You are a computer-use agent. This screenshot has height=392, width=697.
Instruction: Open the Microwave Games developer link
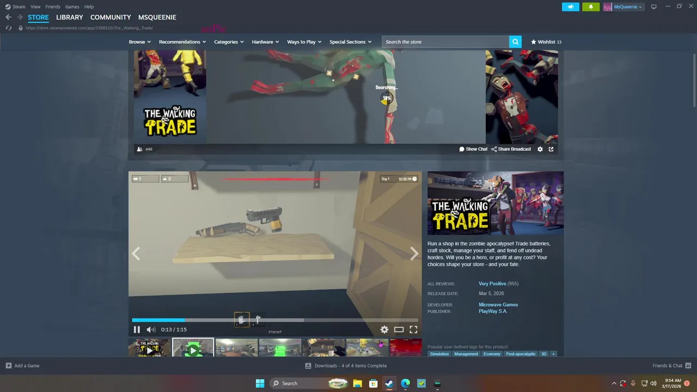498,305
